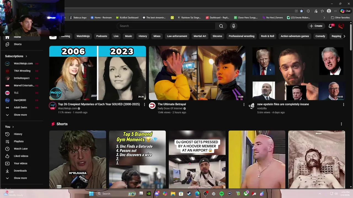Show more bookmarks with overflow chevron
Screen dimensions: 353x198
(x=324, y=18)
